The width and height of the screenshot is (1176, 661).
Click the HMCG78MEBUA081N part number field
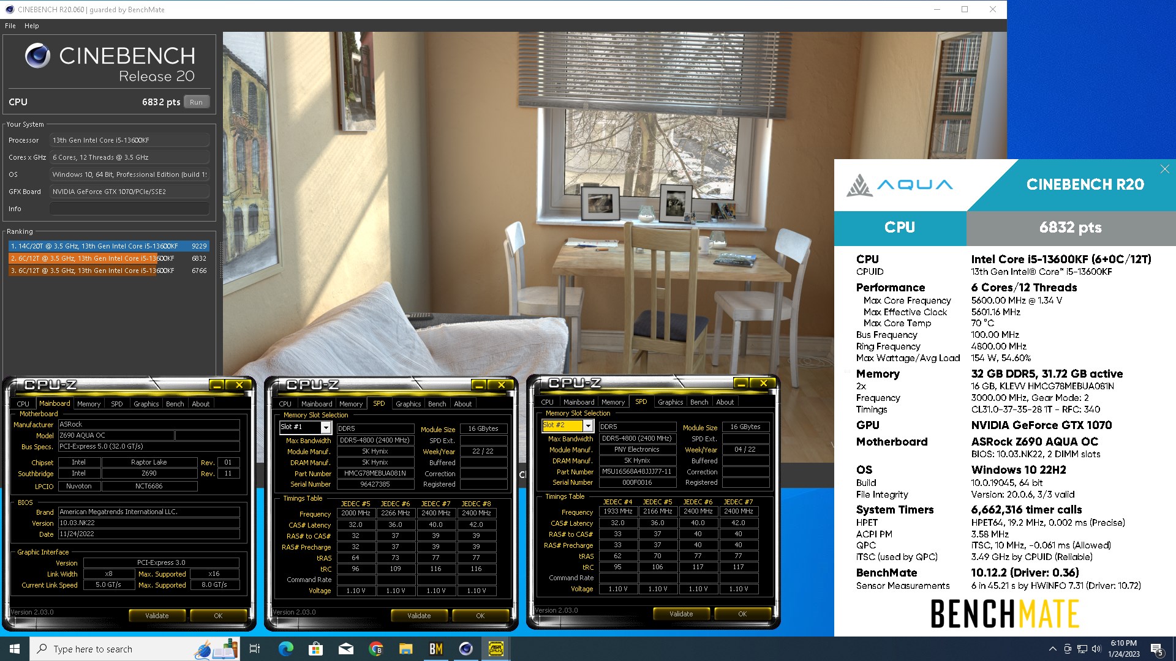pyautogui.click(x=375, y=473)
